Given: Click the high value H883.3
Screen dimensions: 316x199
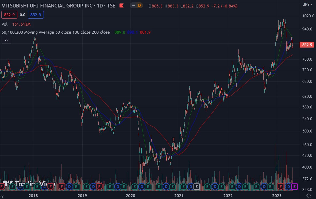Looking at the screenshot, I should point(171,6).
